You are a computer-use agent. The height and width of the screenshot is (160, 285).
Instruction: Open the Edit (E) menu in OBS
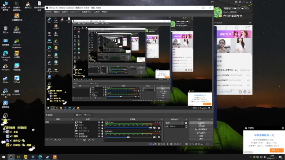click(x=57, y=12)
